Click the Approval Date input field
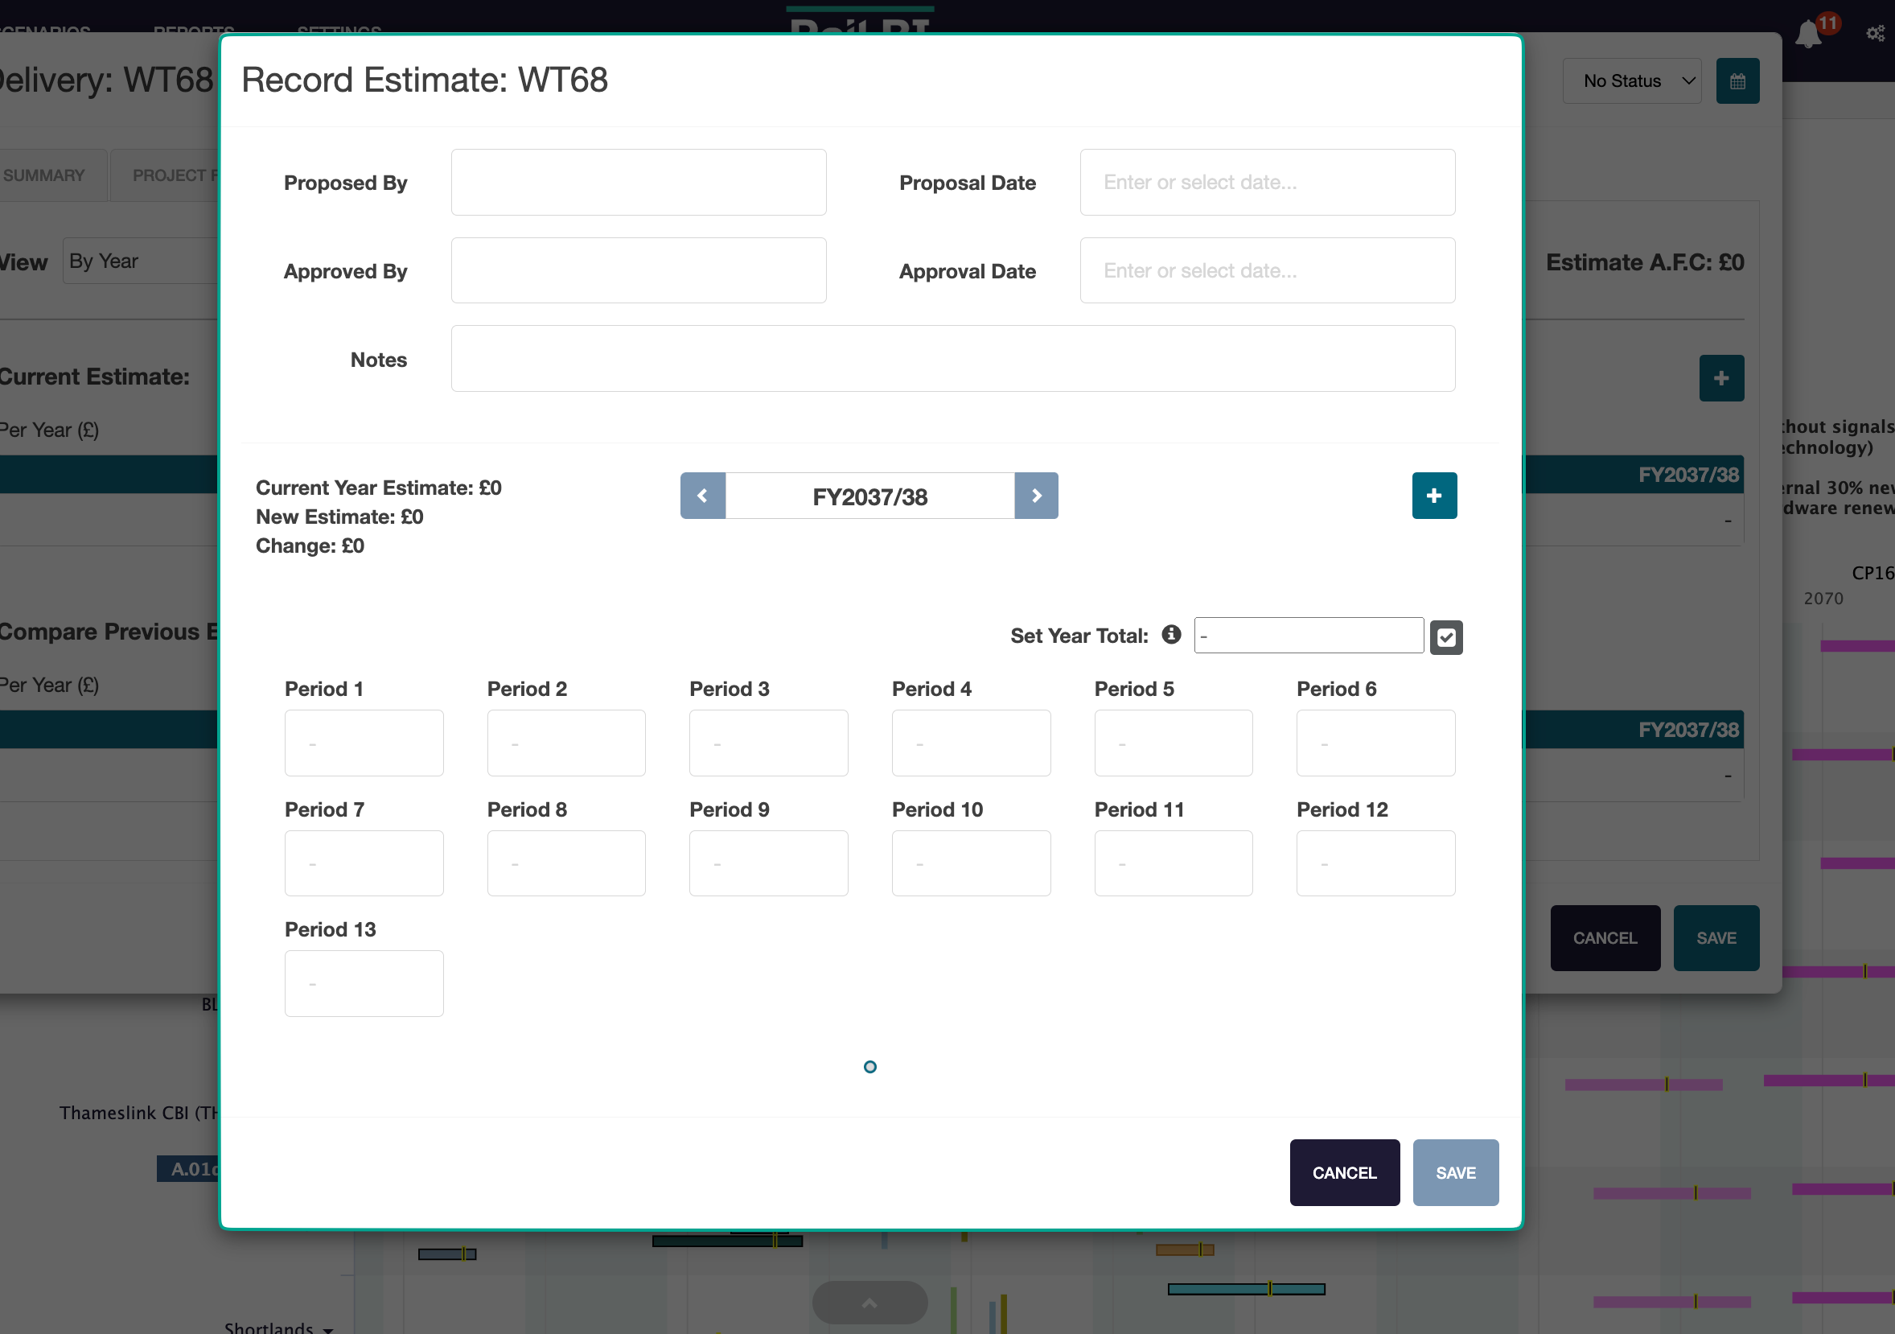This screenshot has width=1895, height=1334. pos(1267,271)
